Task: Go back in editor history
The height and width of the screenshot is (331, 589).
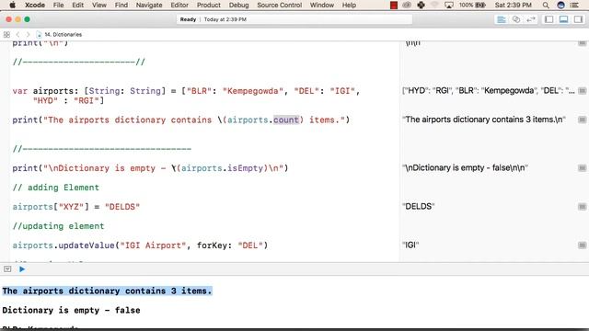Action: 17,35
